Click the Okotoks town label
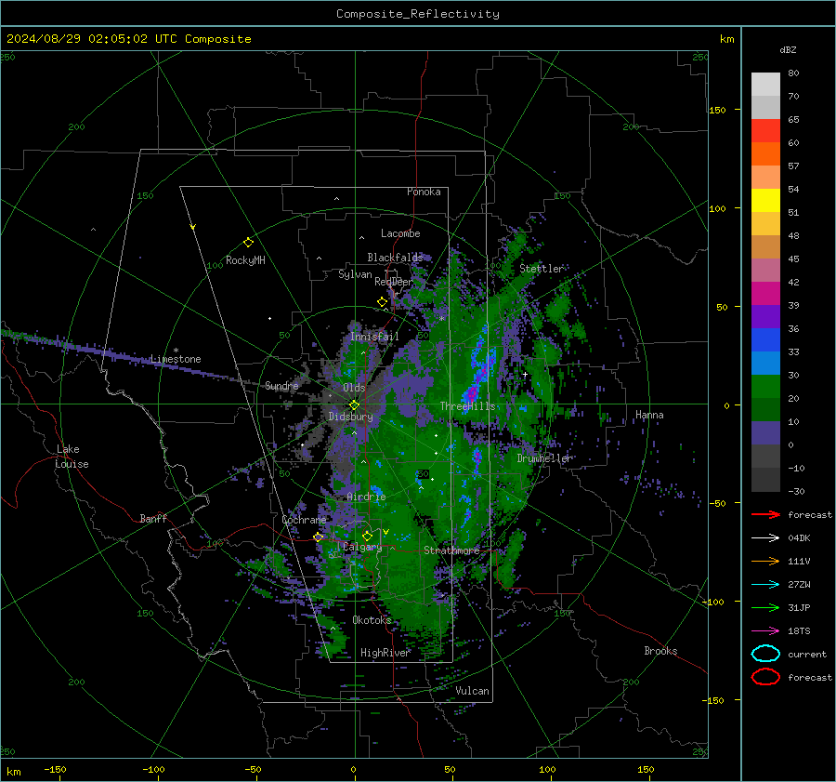 pyautogui.click(x=372, y=620)
